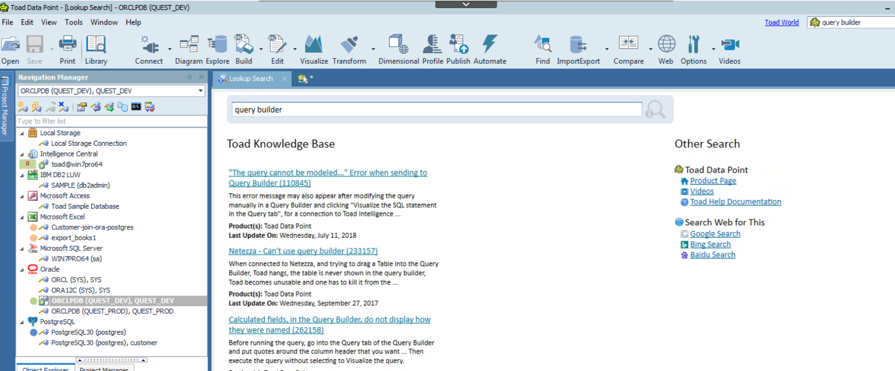
Task: Open the Product Page link
Action: pyautogui.click(x=713, y=181)
